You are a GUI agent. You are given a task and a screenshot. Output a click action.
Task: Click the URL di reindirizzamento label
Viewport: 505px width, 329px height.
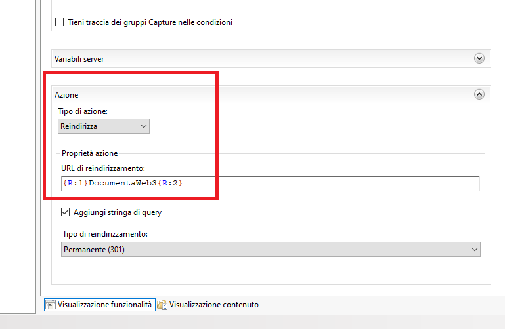pyautogui.click(x=103, y=168)
